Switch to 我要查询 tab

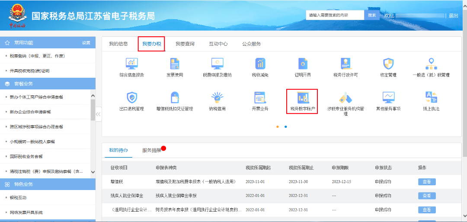point(185,44)
